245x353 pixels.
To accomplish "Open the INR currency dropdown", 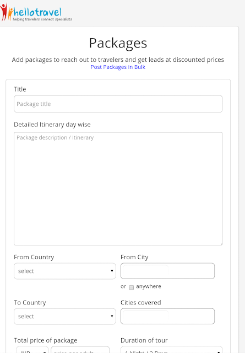I will point(32,350).
